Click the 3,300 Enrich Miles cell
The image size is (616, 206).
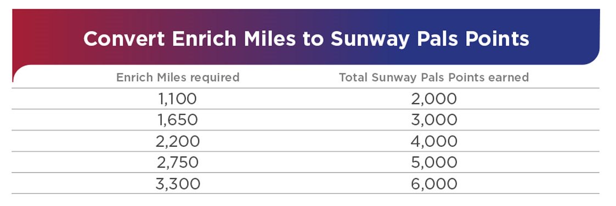tap(178, 184)
